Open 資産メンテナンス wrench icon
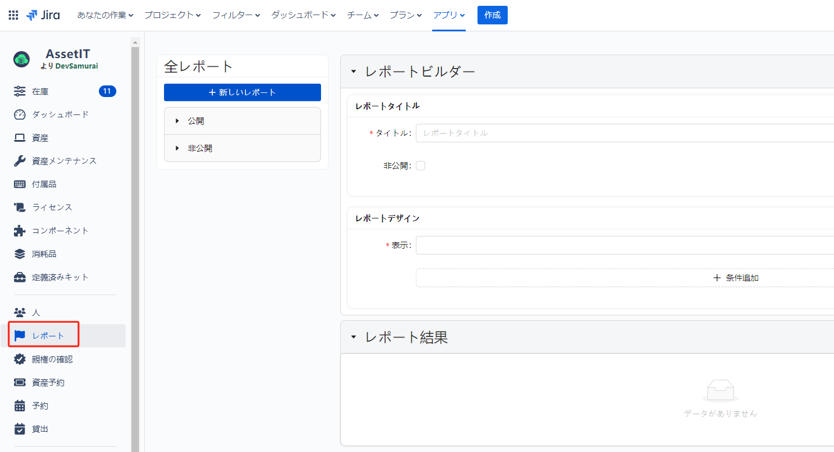This screenshot has width=834, height=452. (x=20, y=161)
